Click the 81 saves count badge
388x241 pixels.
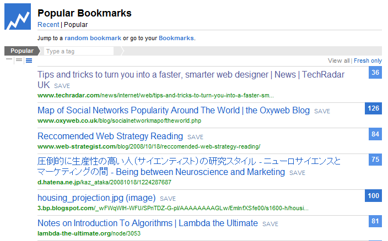coord(375,221)
